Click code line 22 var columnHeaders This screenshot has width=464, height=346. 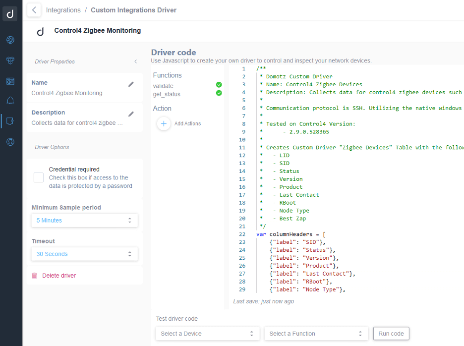coord(291,234)
